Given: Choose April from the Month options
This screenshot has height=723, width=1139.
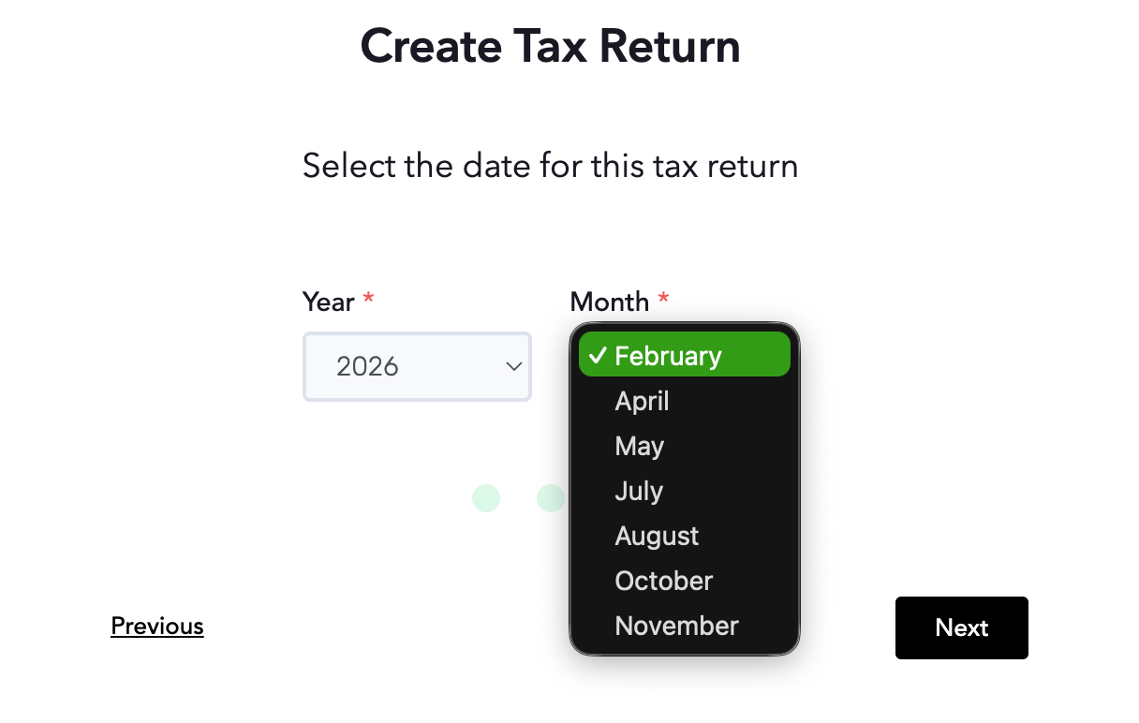Looking at the screenshot, I should (685, 401).
